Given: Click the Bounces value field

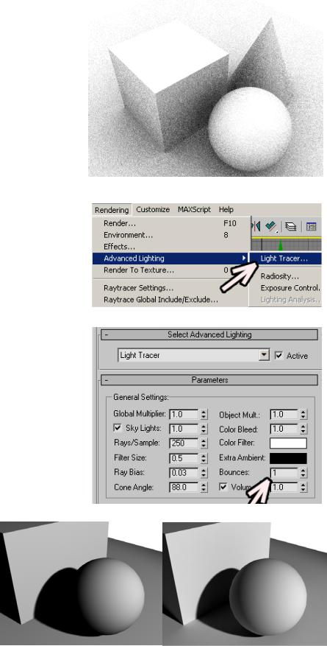Looking at the screenshot, I should [x=284, y=473].
